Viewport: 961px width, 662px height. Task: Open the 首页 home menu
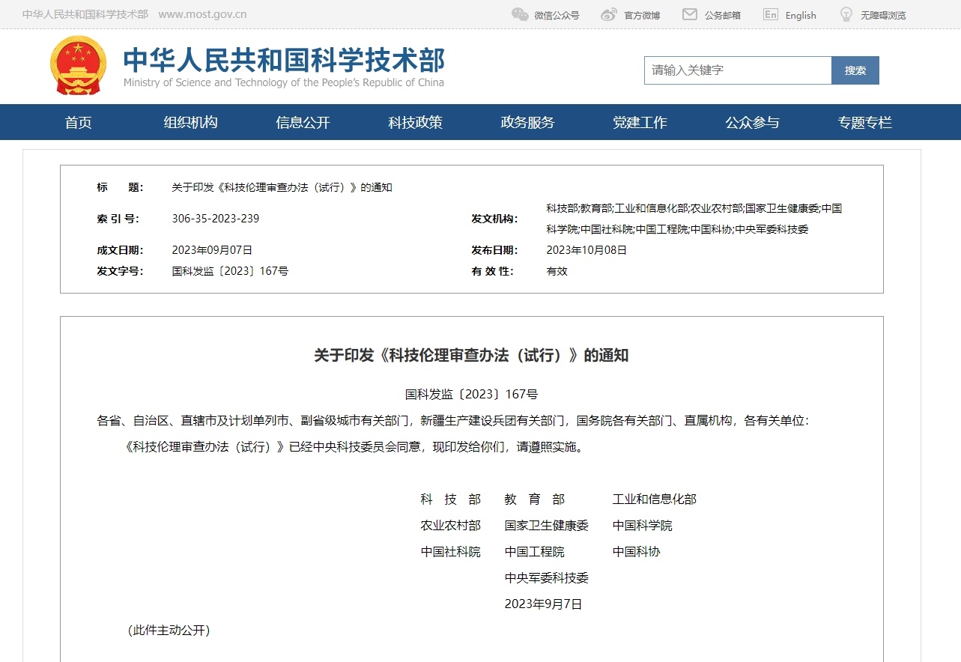[79, 122]
